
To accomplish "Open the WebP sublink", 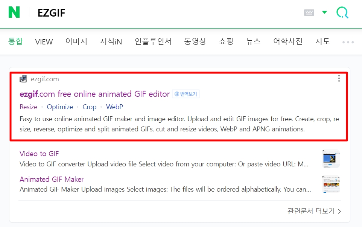I will pos(114,107).
